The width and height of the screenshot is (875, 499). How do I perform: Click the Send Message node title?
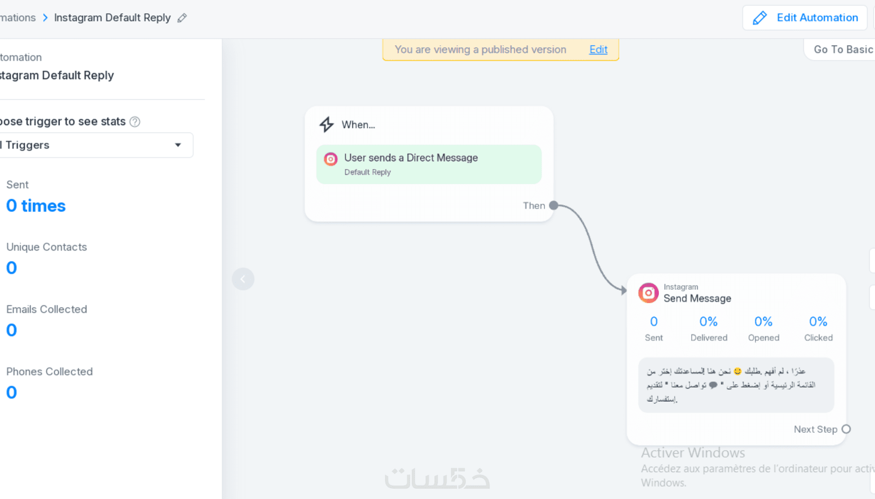pos(697,298)
